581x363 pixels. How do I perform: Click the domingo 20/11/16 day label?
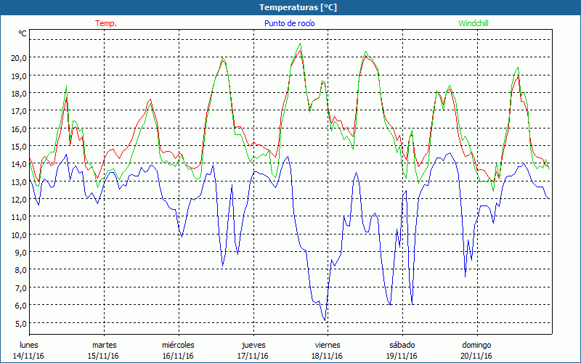(x=476, y=350)
